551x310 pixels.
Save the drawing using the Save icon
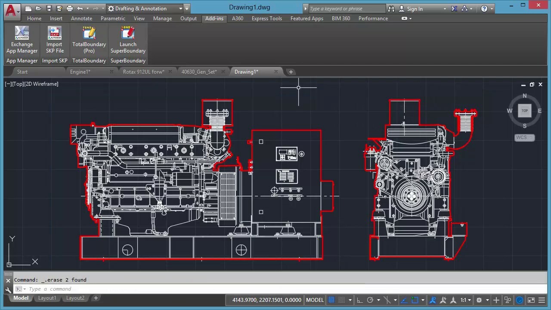(49, 8)
